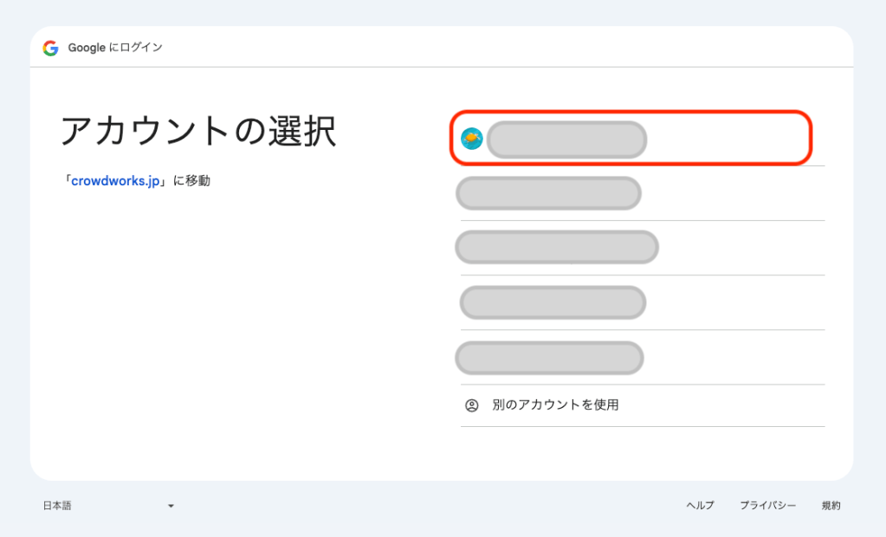Select the fourth account entry
The height and width of the screenshot is (537, 886).
(x=553, y=302)
